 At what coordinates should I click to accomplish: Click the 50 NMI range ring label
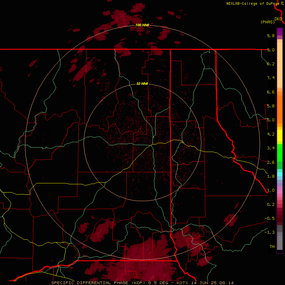142,84
